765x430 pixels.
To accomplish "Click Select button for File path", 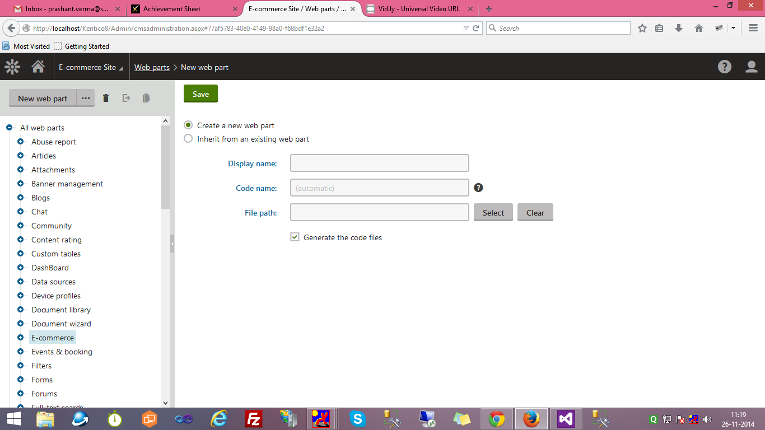I will coord(493,213).
